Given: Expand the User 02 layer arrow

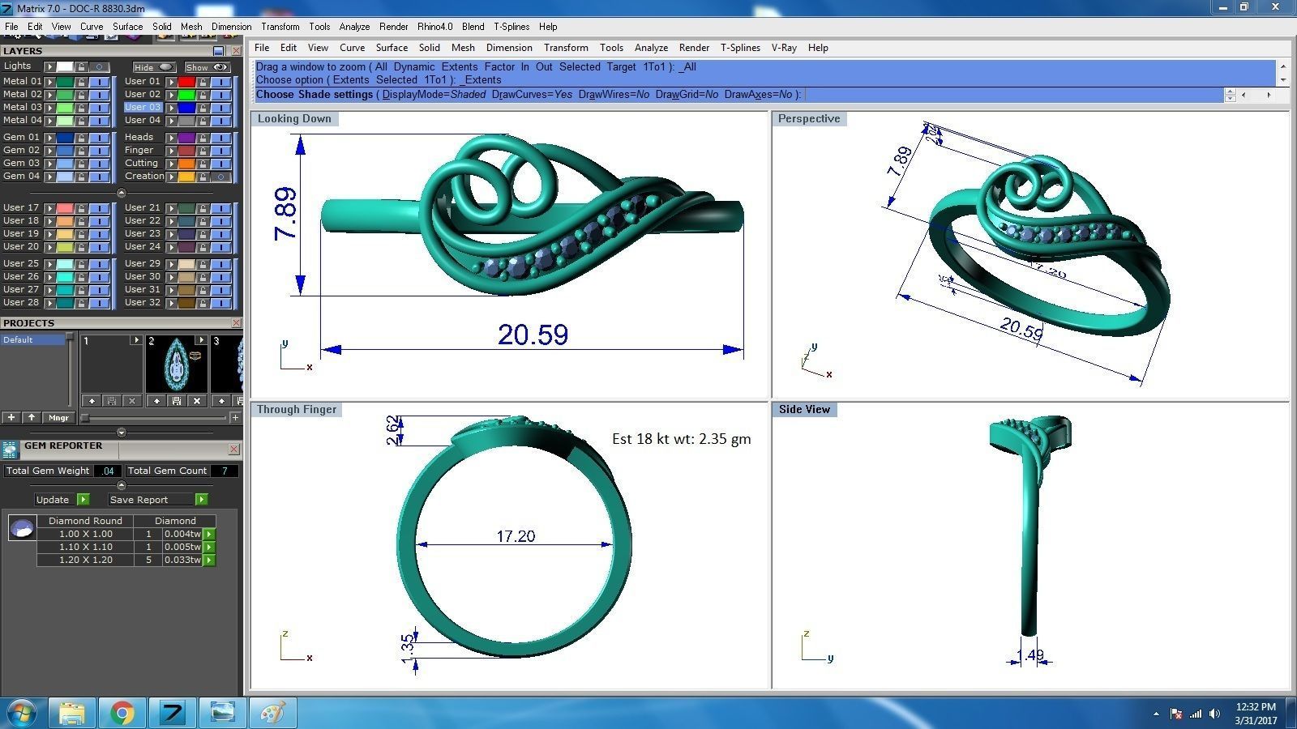Looking at the screenshot, I should click(171, 95).
